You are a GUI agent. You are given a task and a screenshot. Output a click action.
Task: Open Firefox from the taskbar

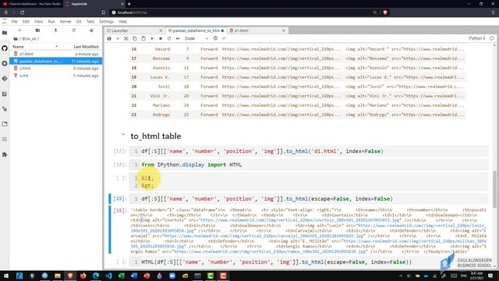tap(83, 276)
